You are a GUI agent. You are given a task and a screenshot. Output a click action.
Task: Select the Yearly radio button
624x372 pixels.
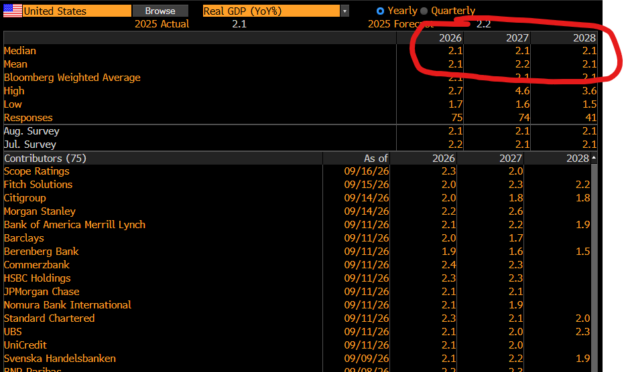[x=380, y=11]
